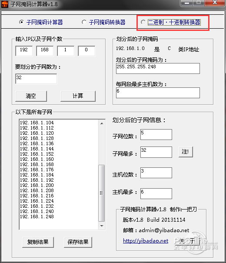The width and height of the screenshot is (226, 263).
Task: Click first IP octet field 192
Action: [x=24, y=51]
